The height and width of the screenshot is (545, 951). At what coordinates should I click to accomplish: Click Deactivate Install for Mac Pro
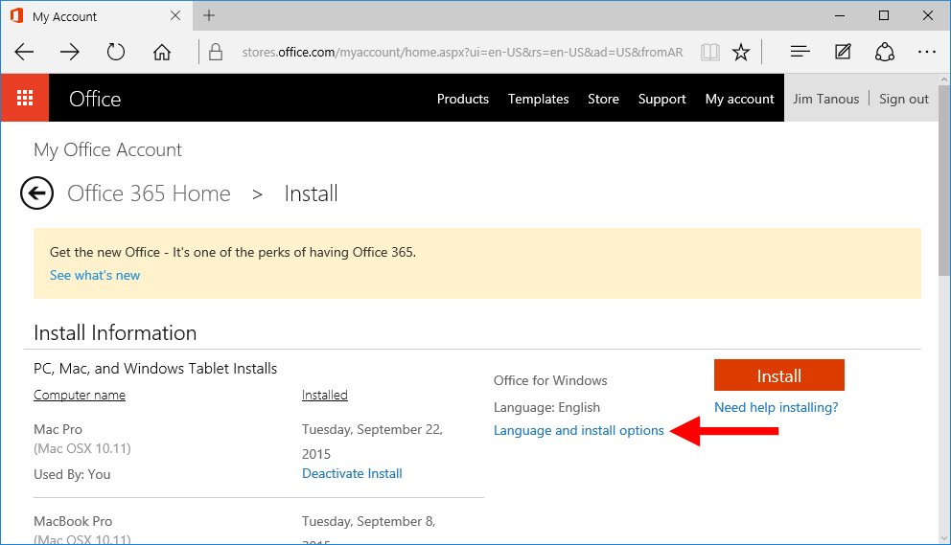352,473
